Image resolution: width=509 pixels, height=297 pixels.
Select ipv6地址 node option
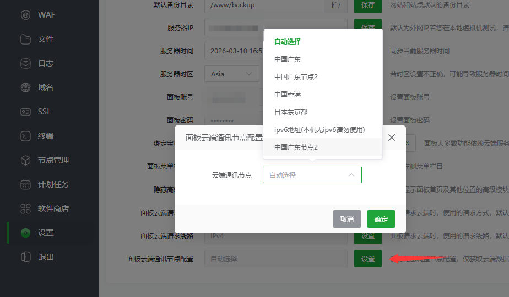pyautogui.click(x=323, y=129)
